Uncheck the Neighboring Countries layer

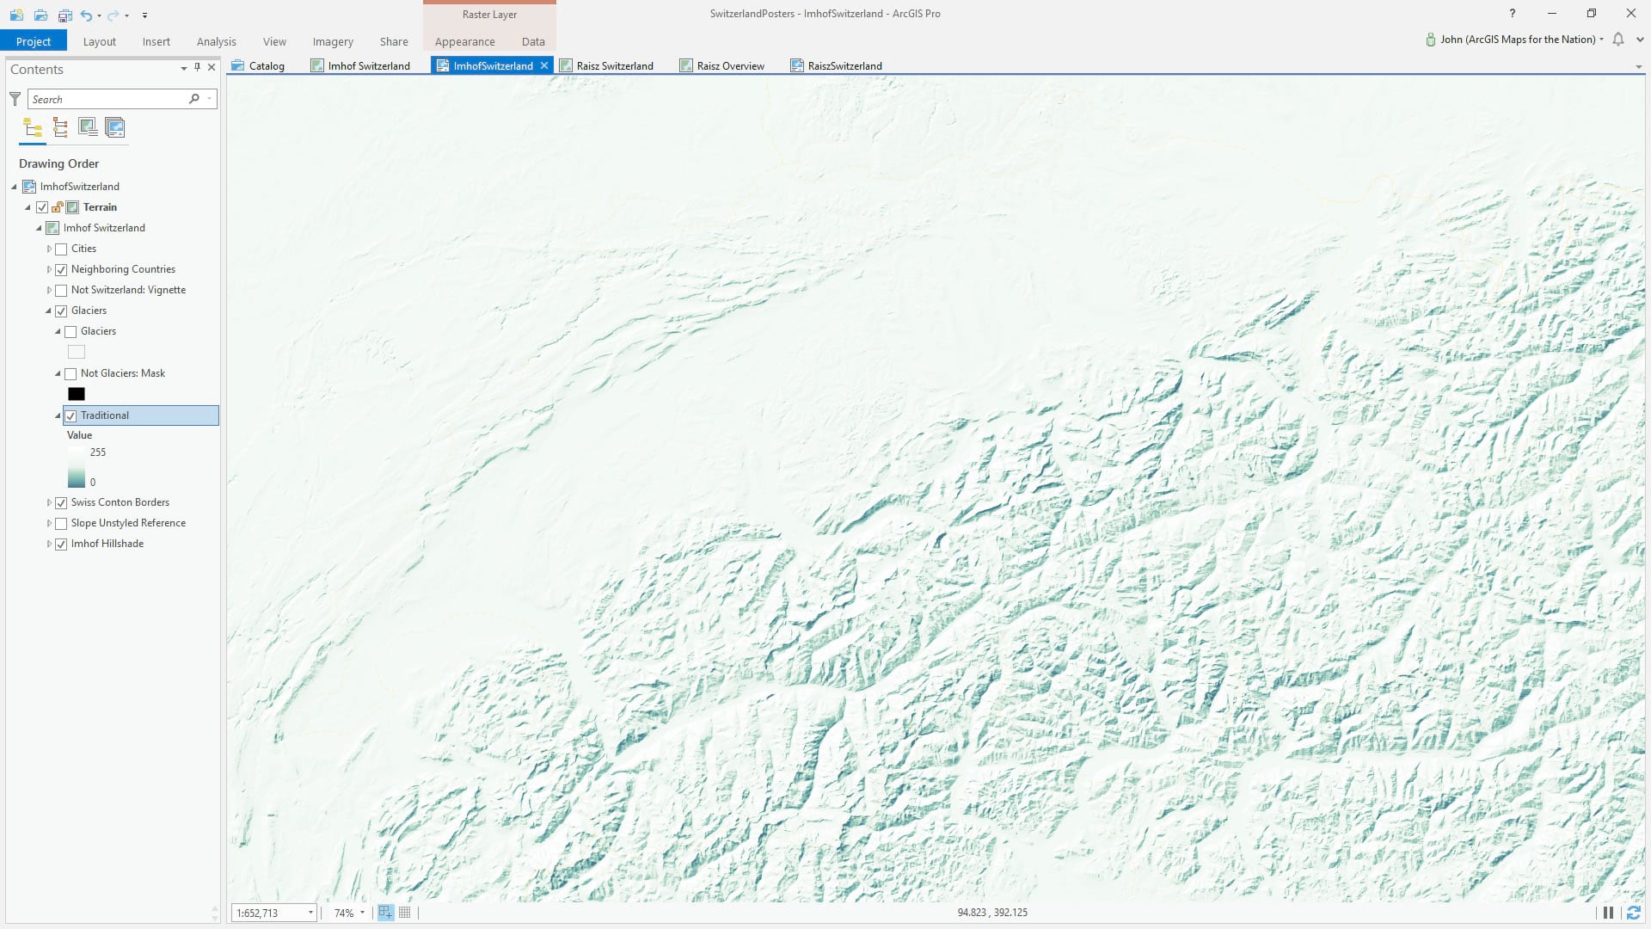pos(61,270)
